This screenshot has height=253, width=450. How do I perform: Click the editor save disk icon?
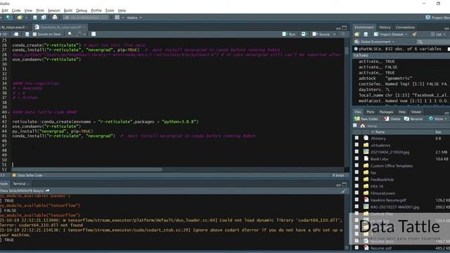[27, 34]
